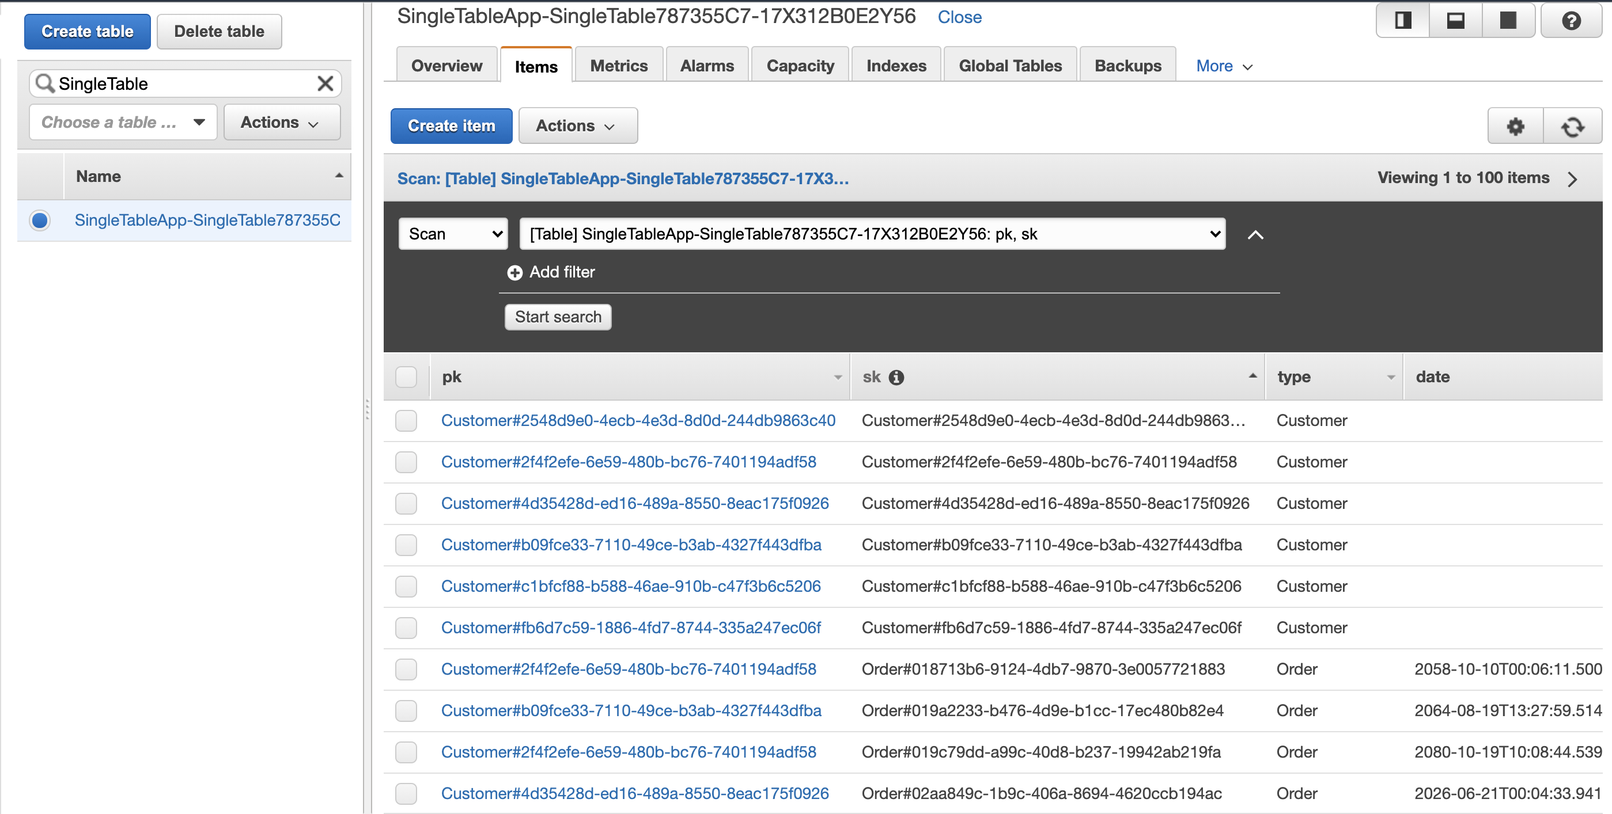Open the Choose a table group dropdown

123,122
